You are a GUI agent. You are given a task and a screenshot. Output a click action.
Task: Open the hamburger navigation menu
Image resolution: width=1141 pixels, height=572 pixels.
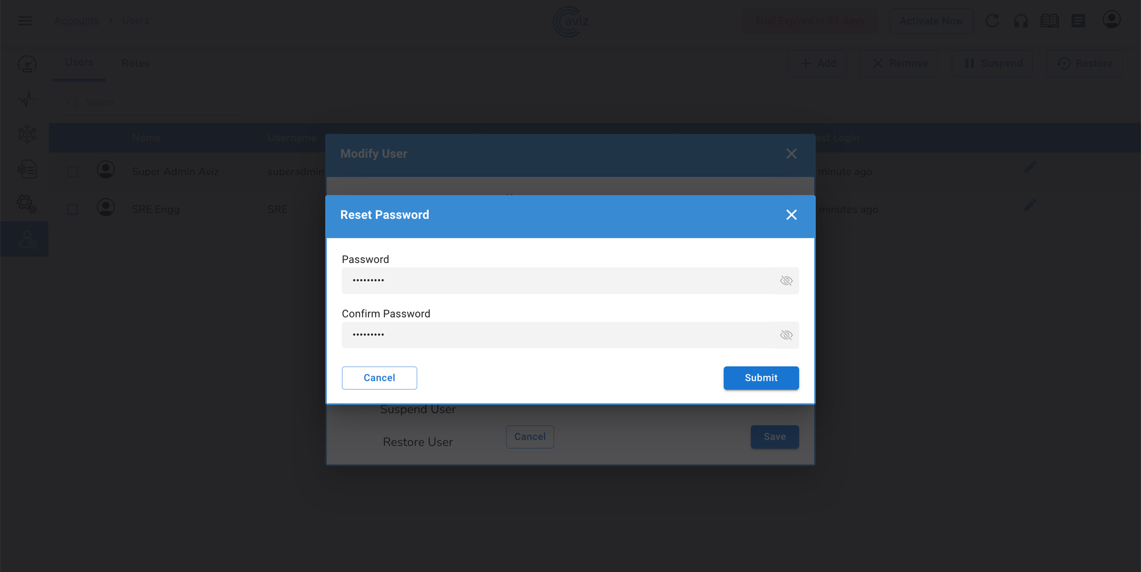pos(25,21)
